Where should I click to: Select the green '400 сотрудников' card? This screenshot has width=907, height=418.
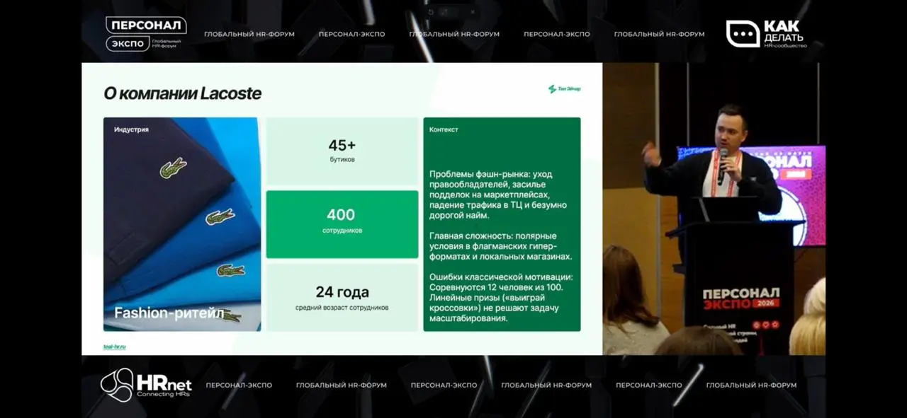342,224
